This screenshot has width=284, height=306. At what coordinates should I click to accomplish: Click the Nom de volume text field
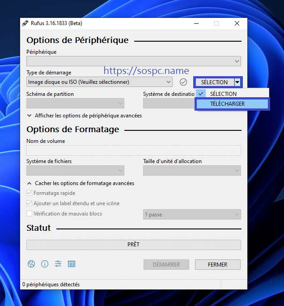pyautogui.click(x=133, y=150)
